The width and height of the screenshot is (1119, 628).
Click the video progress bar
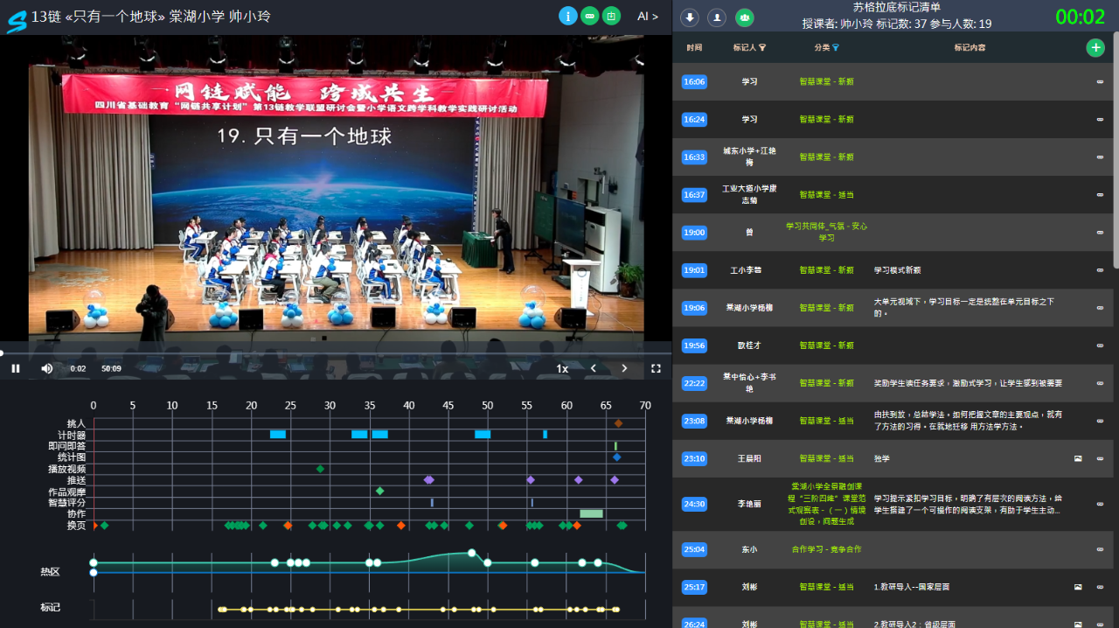pyautogui.click(x=323, y=353)
